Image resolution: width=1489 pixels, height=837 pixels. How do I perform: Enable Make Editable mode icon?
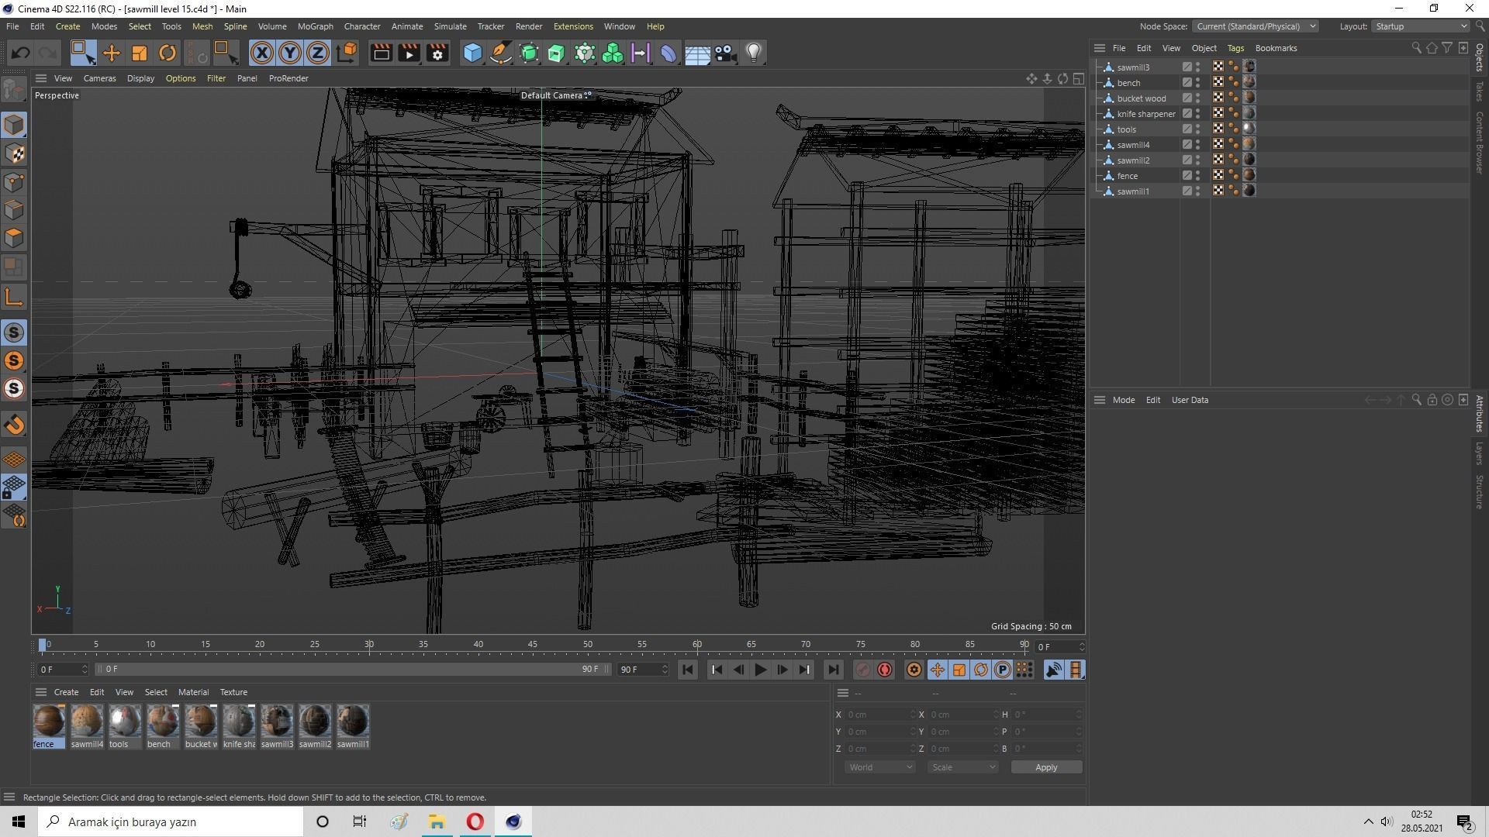(14, 91)
